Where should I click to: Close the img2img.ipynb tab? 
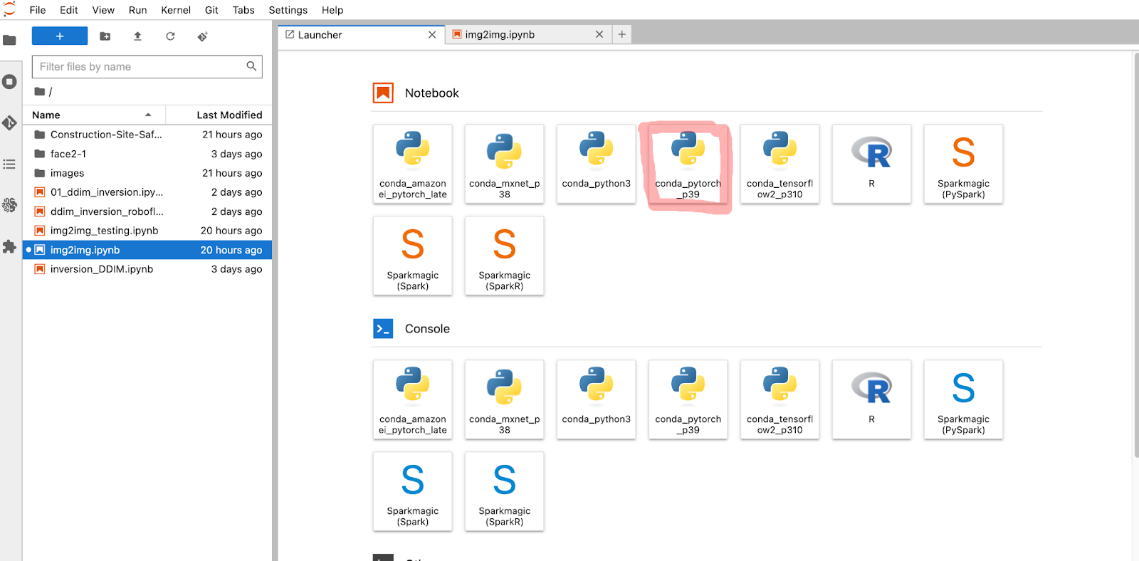click(x=599, y=35)
